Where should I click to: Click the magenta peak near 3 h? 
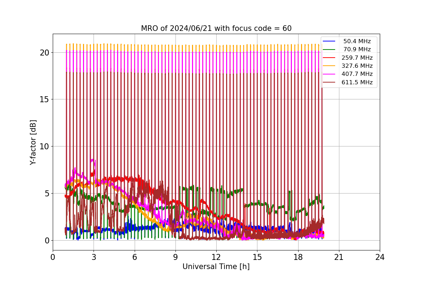(93, 160)
